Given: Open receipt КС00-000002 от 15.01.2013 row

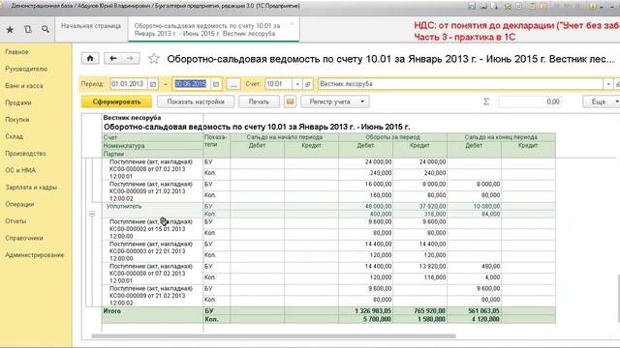Looking at the screenshot, I should click(152, 229).
